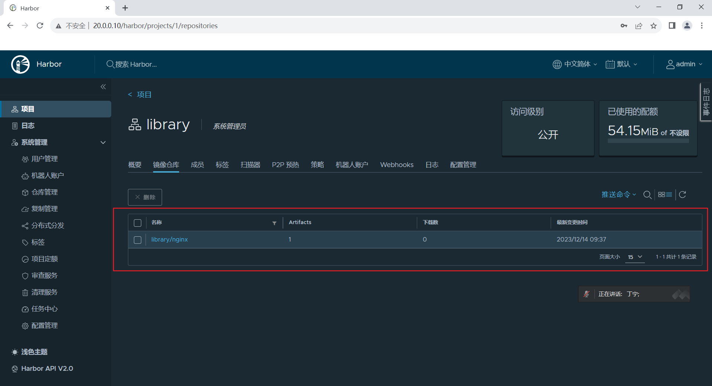Go back in browser history
Image resolution: width=712 pixels, height=386 pixels.
(x=10, y=26)
